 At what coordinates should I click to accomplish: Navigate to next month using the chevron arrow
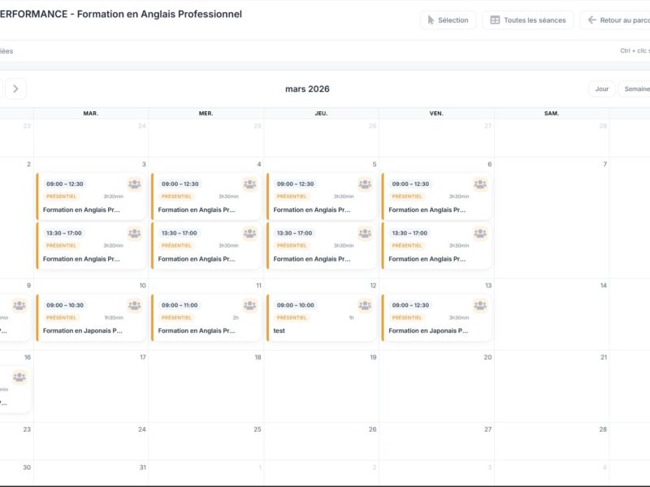coord(16,88)
